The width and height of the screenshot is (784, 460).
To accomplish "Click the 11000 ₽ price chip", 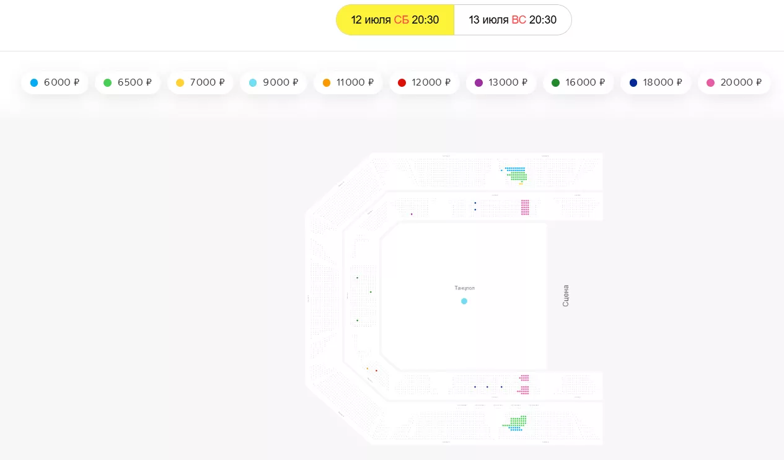I will [348, 82].
